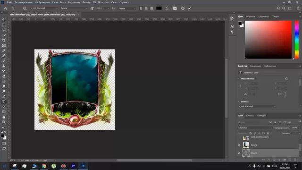Image resolution: width=302 pixels, height=170 pixels.
Task: Open the Create Warped Text dialog
Action: (167, 8)
